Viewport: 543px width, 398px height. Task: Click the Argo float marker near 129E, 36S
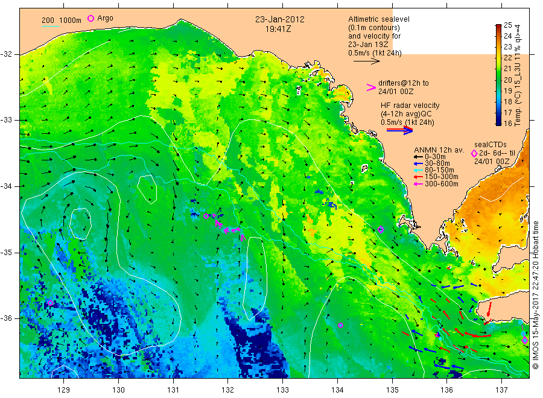pyautogui.click(x=50, y=303)
